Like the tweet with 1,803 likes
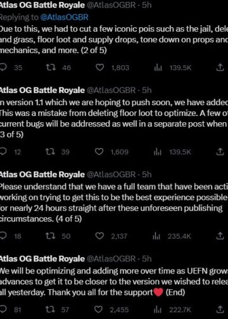This screenshot has height=319, width=228. [x=100, y=68]
